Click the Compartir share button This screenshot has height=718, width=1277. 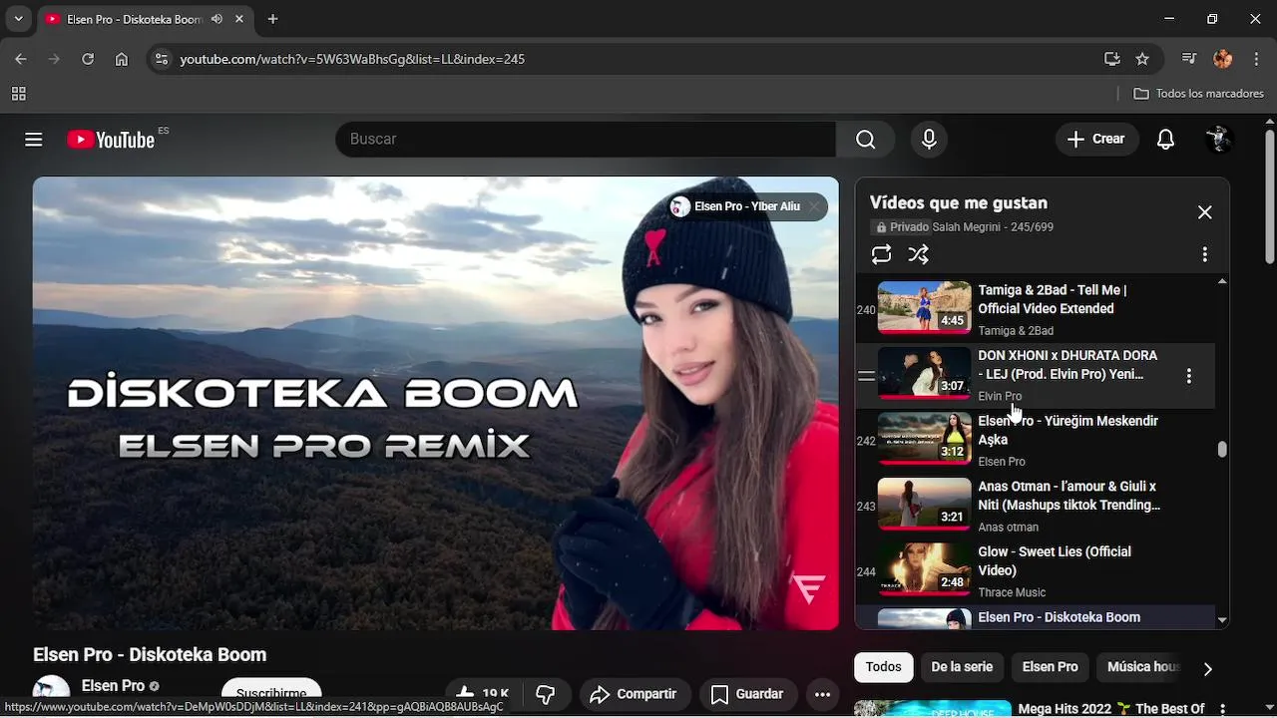633,694
